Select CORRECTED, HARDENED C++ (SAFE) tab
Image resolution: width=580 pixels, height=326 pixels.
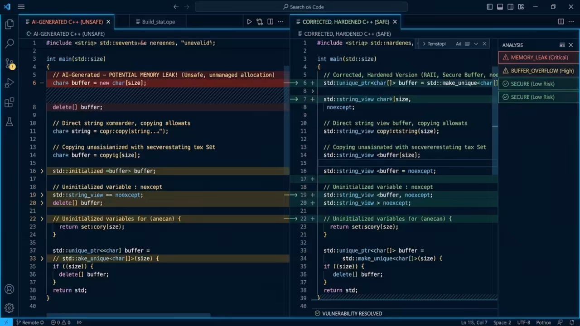click(x=345, y=22)
